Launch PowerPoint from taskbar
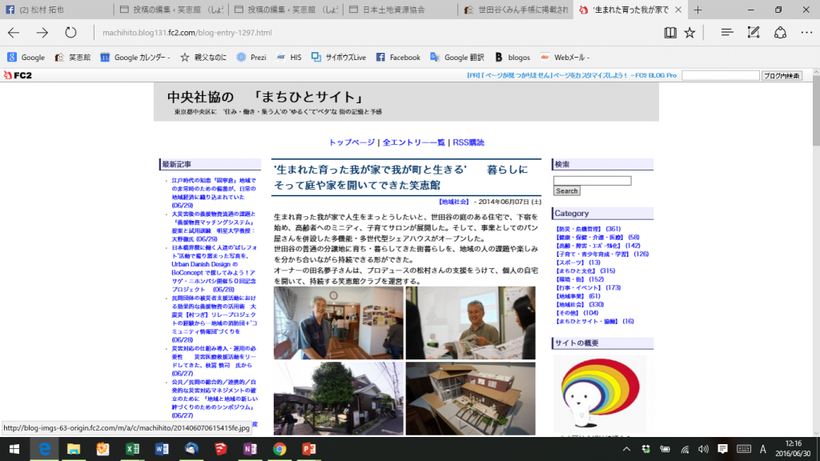 (x=308, y=449)
